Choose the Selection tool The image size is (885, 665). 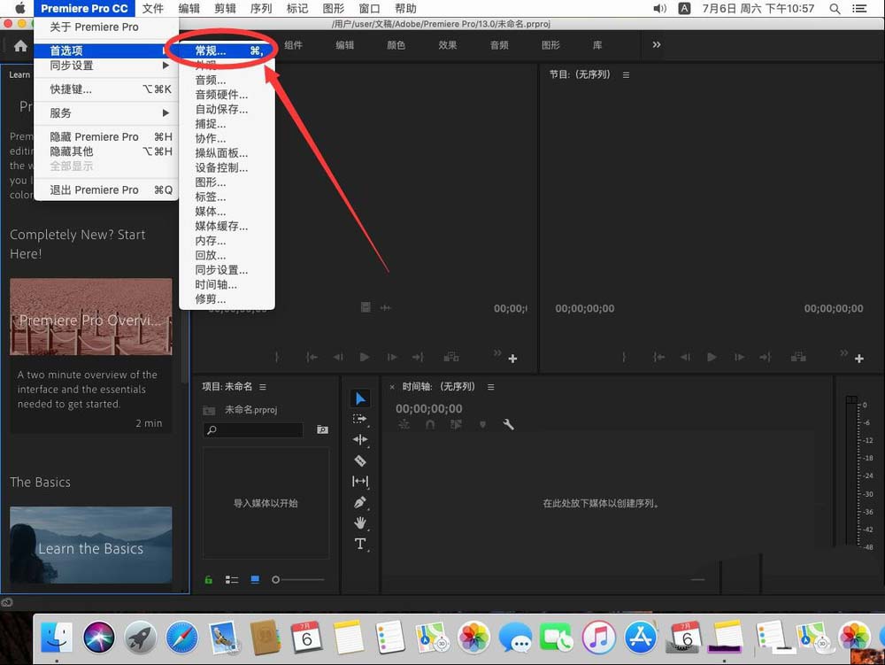(x=360, y=397)
